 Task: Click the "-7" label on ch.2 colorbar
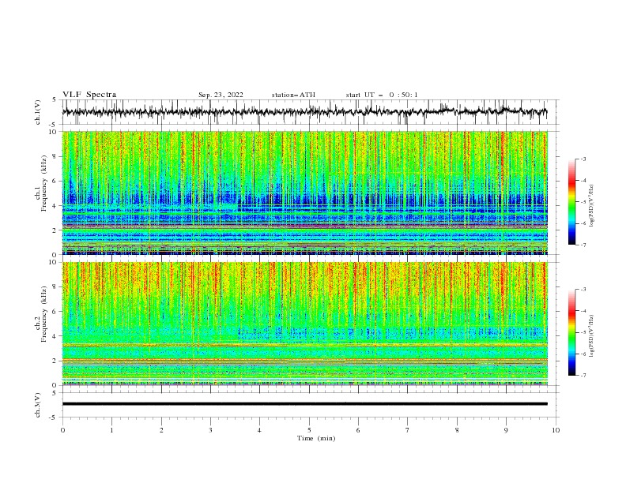pyautogui.click(x=583, y=375)
